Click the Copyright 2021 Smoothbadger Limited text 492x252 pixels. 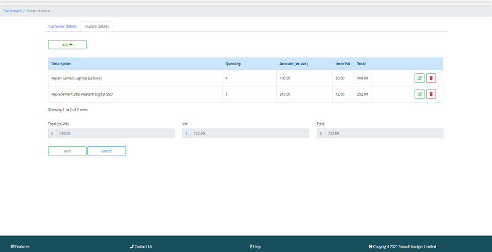(x=403, y=246)
